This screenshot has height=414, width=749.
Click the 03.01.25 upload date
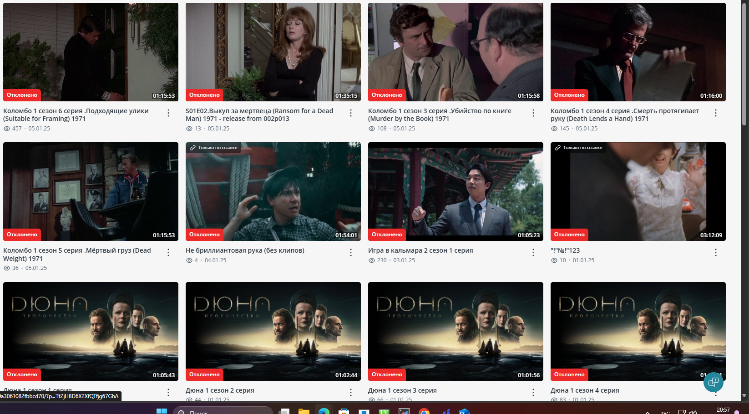(404, 260)
